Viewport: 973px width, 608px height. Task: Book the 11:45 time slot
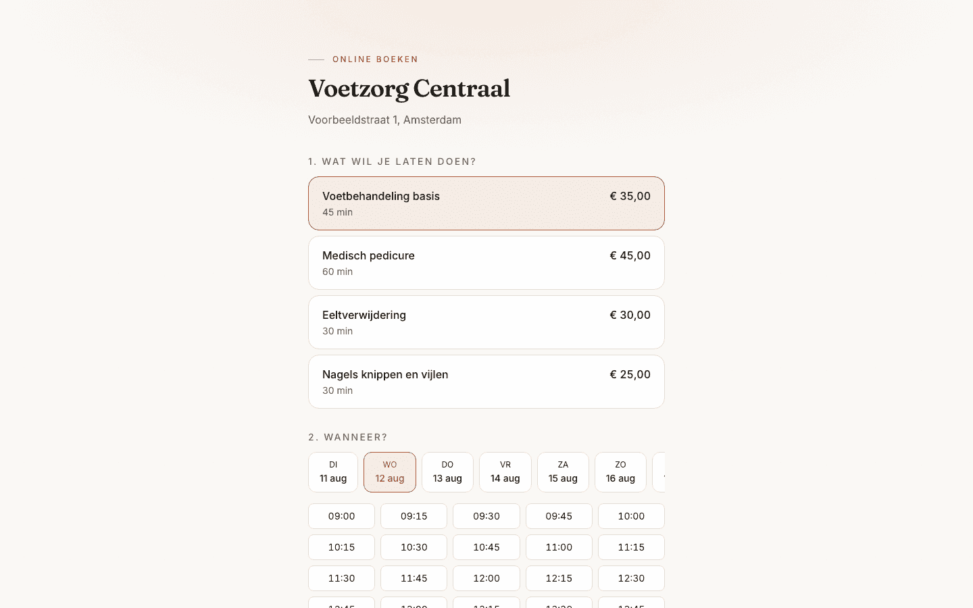click(x=414, y=578)
